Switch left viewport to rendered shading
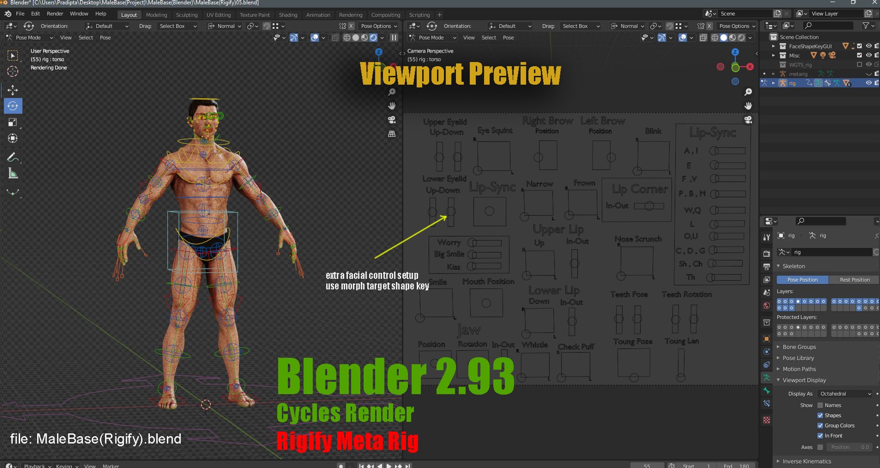 click(374, 38)
